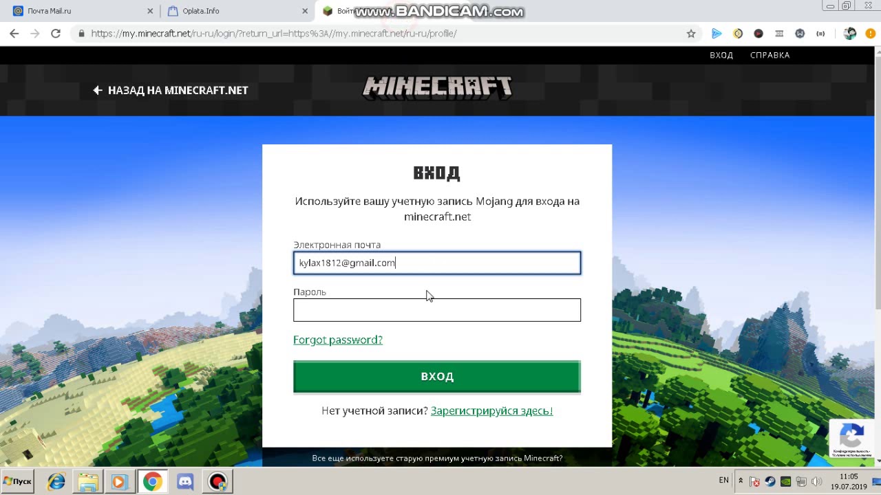
Task: Open Discord from the taskbar
Action: [x=185, y=481]
